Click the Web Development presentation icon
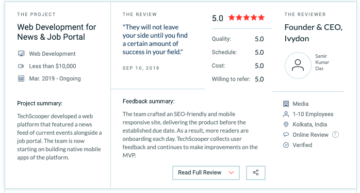 point(21,54)
